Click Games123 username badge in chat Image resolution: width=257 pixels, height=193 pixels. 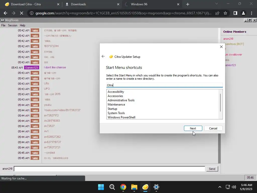tap(31, 67)
